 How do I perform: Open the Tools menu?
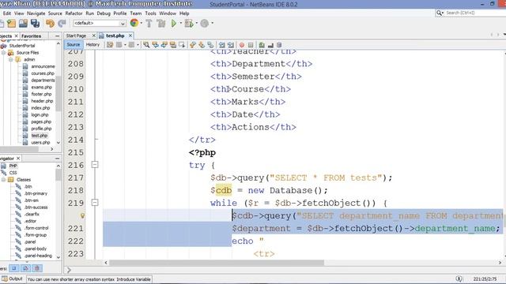coord(150,13)
